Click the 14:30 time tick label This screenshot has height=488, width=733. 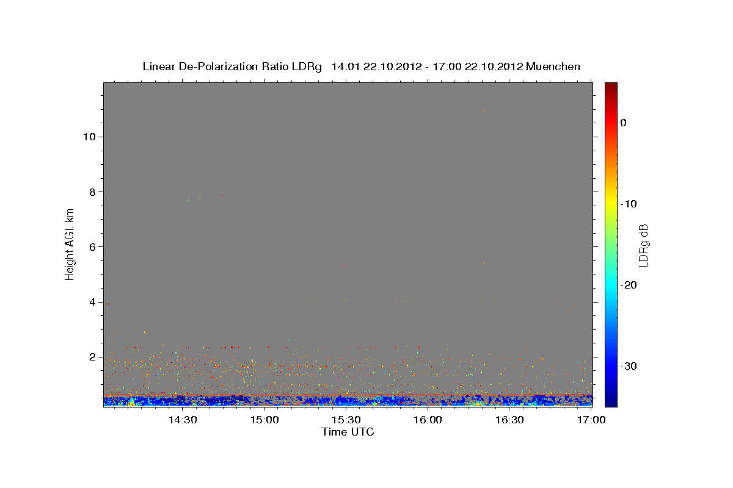(182, 420)
